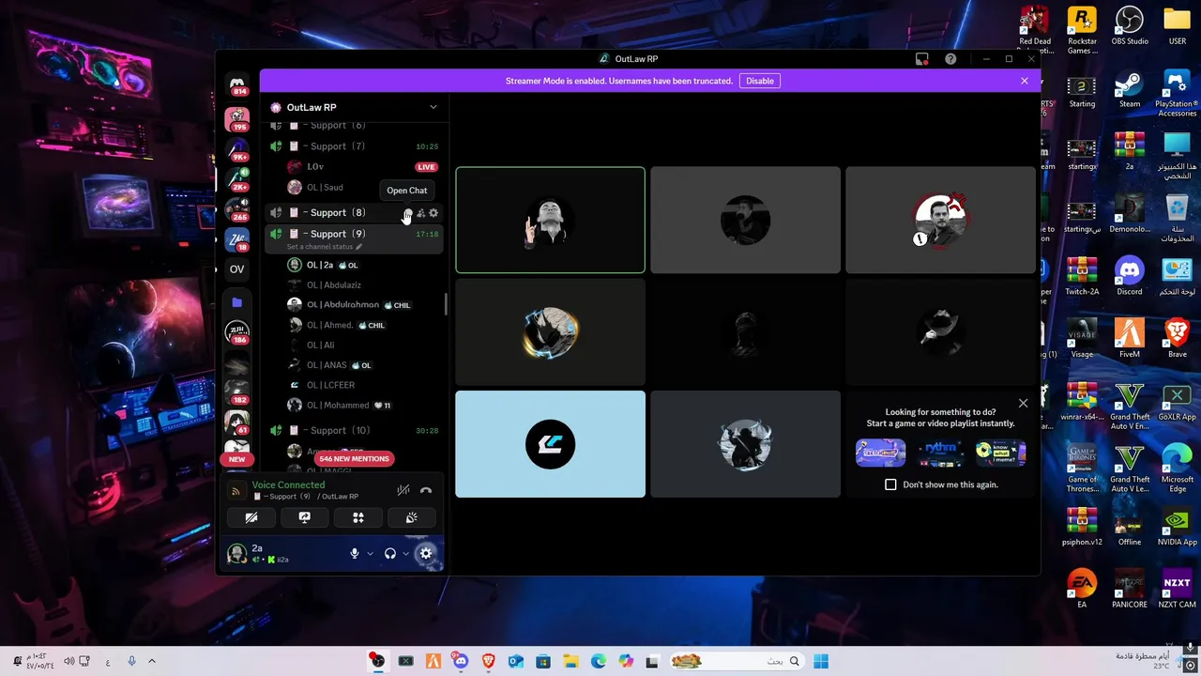Open the blue server folder icon
Image resolution: width=1201 pixels, height=676 pixels.
click(236, 302)
